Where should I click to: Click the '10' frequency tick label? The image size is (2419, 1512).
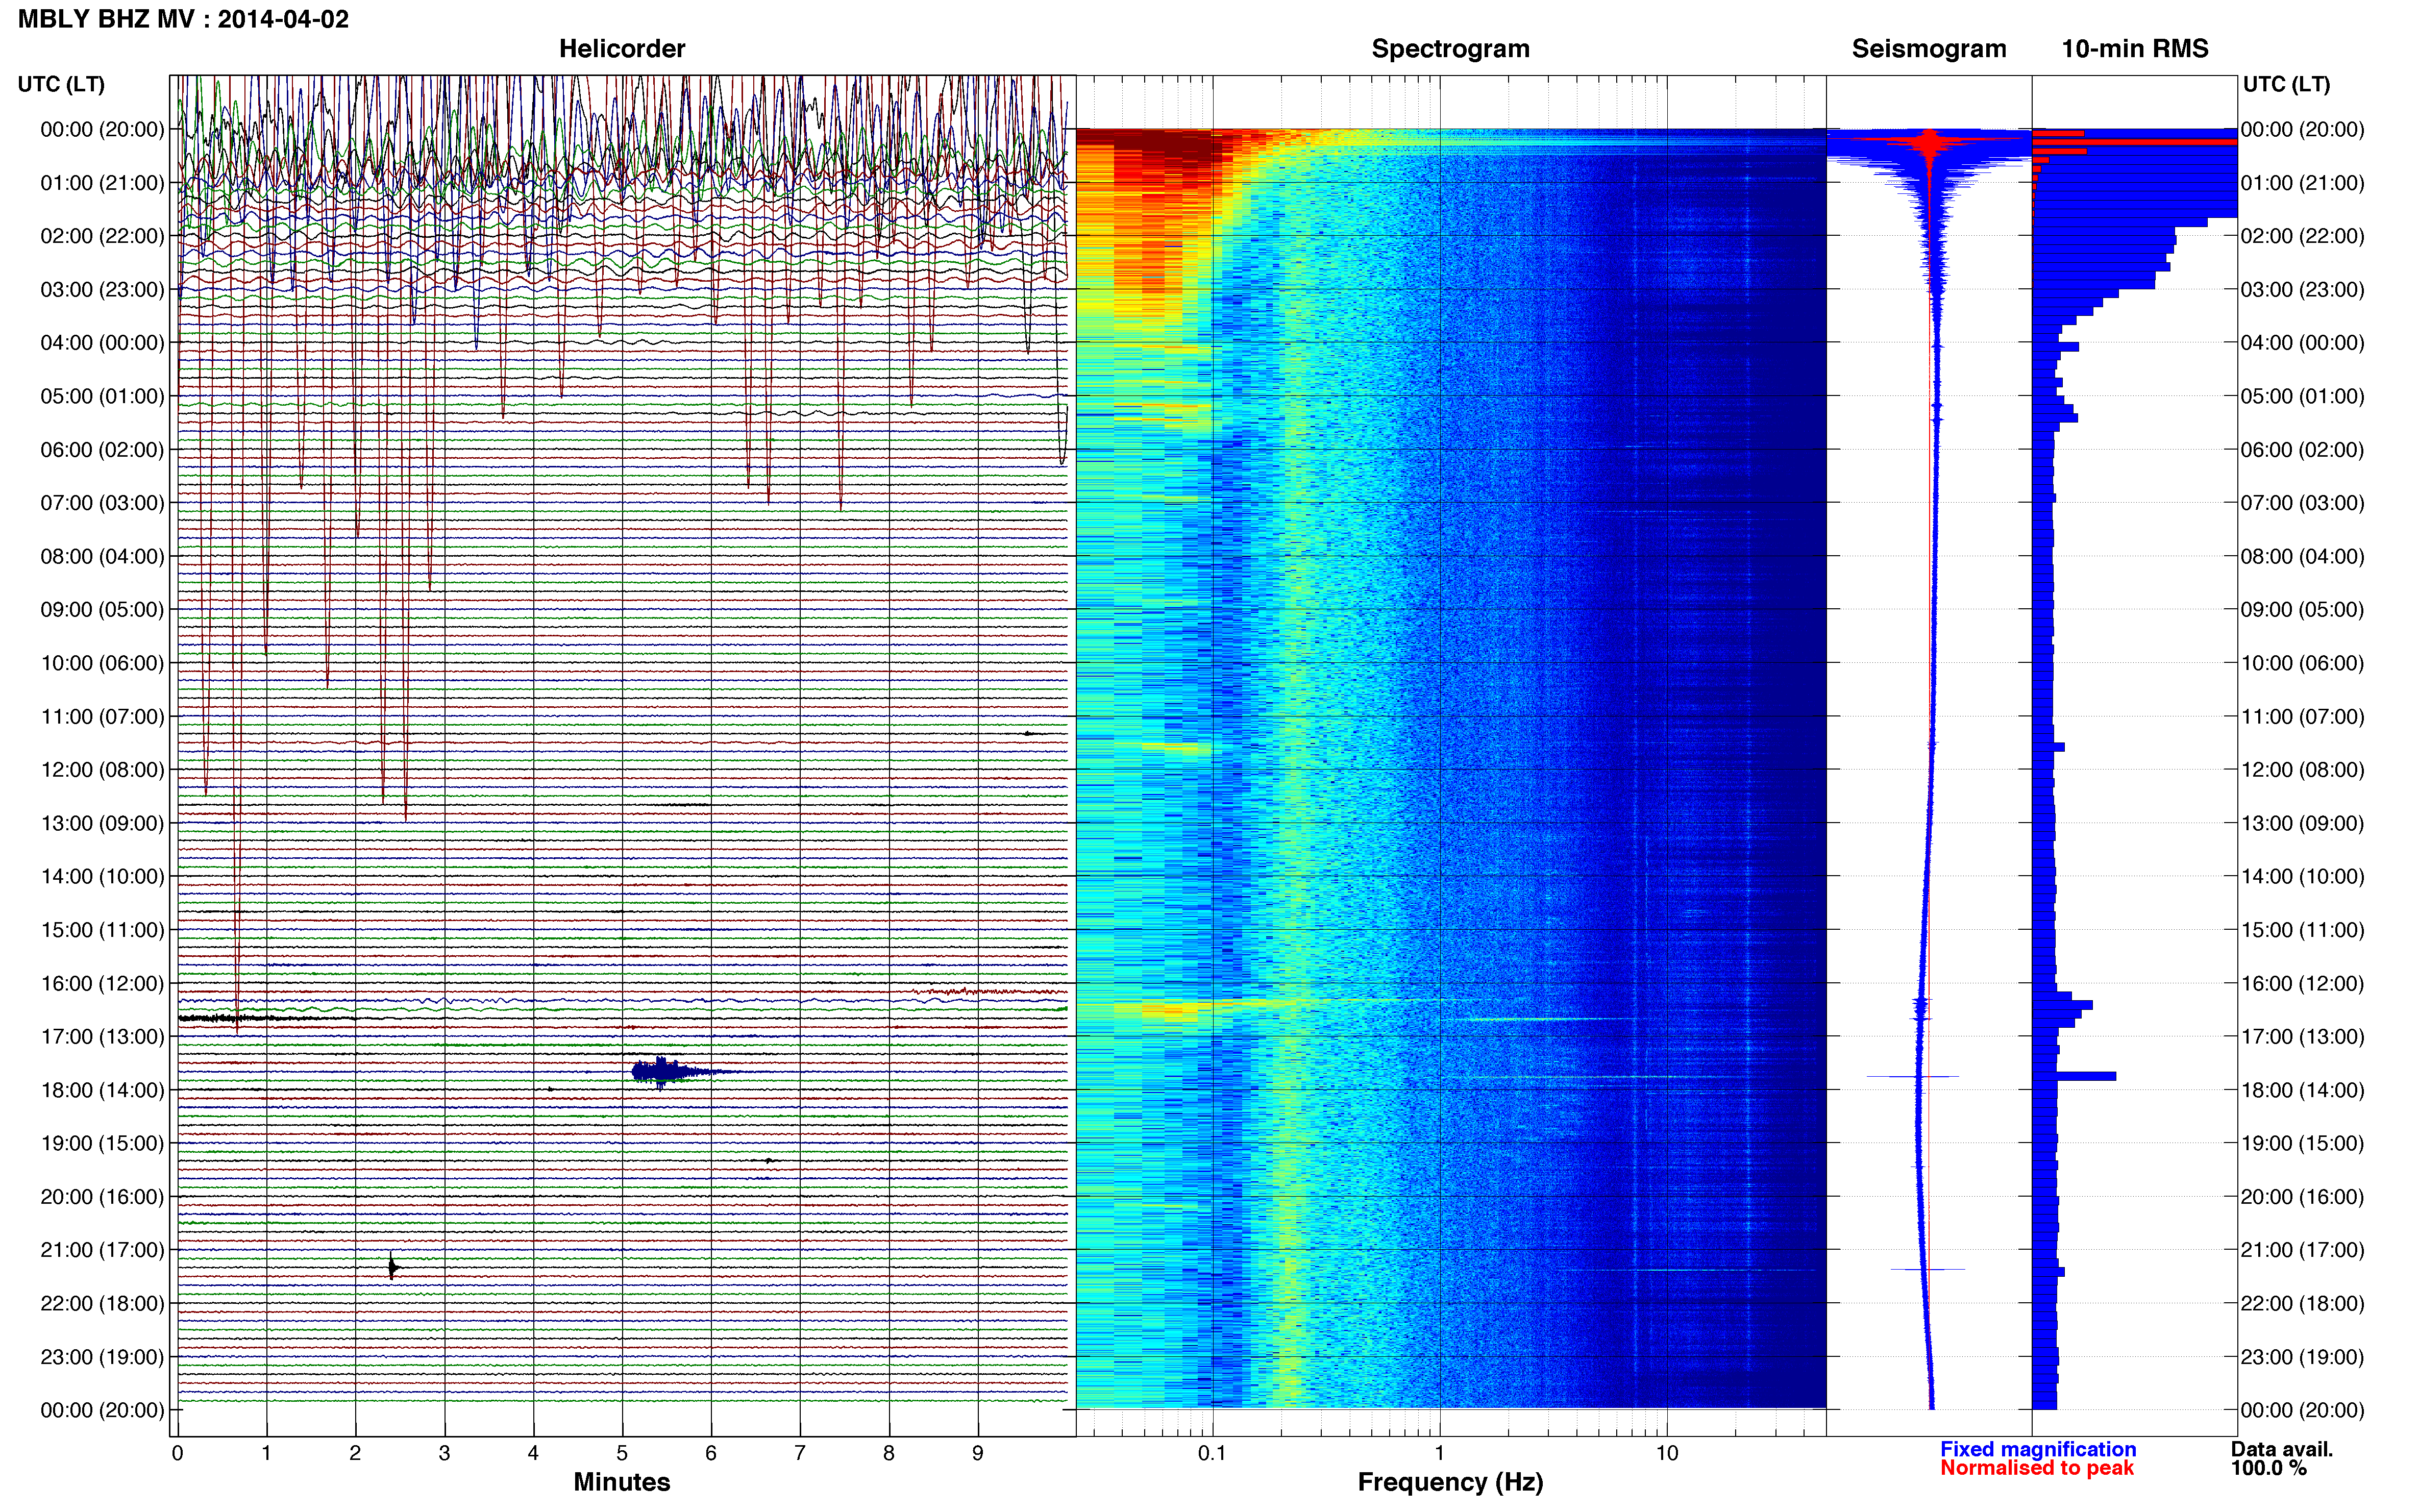pos(1666,1453)
